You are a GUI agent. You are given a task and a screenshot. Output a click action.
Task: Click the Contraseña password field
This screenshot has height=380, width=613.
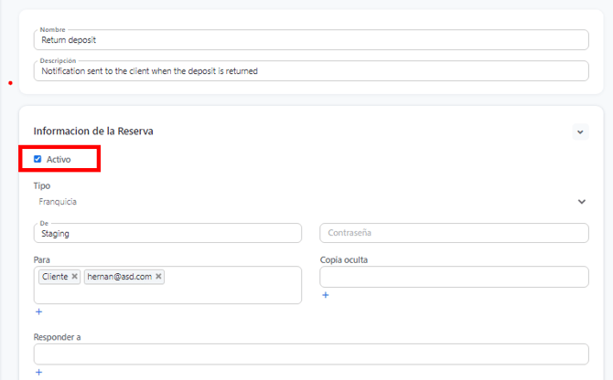point(454,234)
